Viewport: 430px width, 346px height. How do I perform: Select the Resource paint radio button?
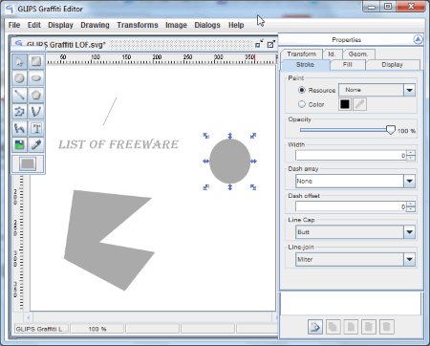(x=302, y=90)
